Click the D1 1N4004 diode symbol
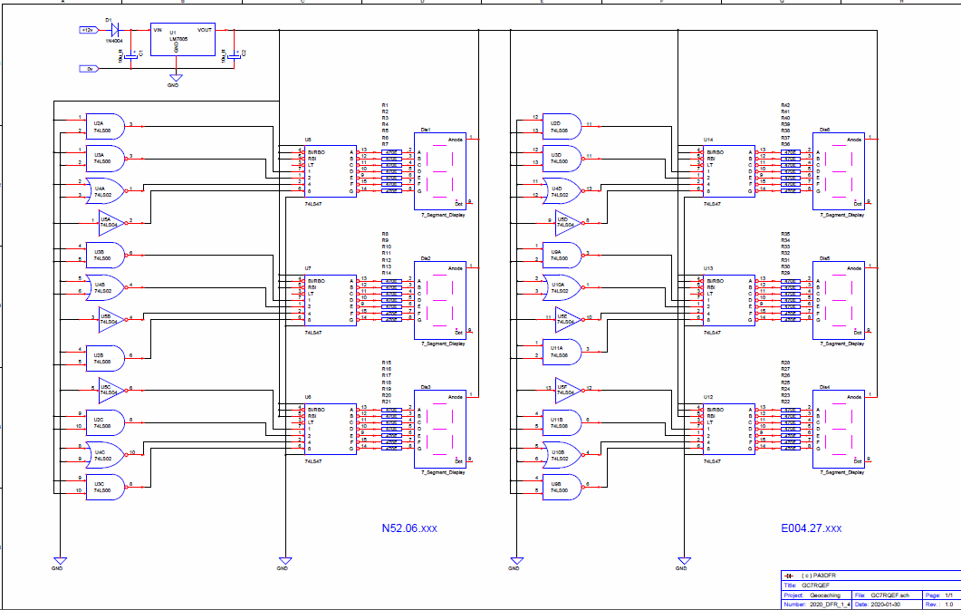 pyautogui.click(x=115, y=29)
